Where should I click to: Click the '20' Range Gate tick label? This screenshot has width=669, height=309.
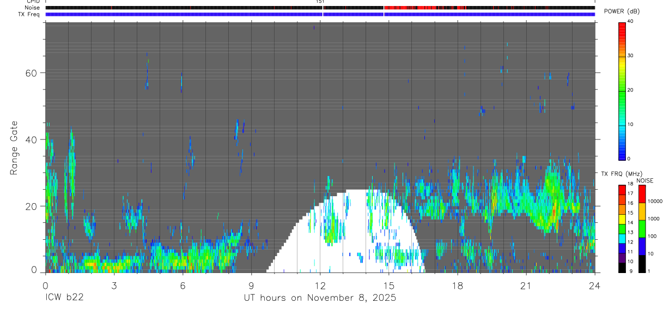32,206
